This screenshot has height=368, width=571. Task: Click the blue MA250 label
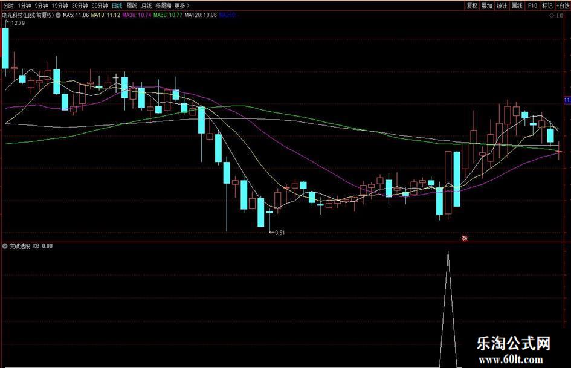[228, 15]
